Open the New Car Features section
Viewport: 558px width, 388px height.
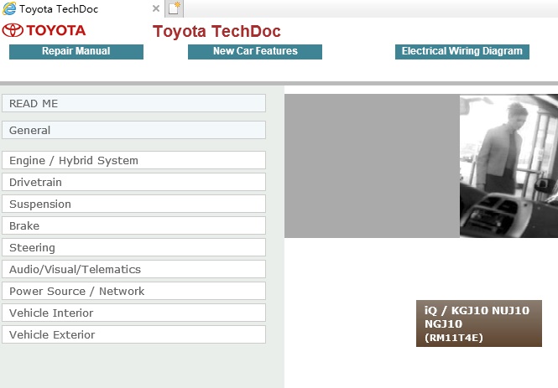point(255,51)
